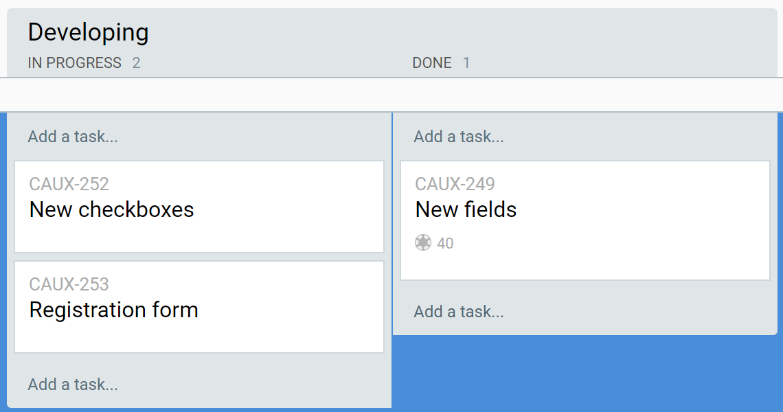Click the In Progress task count 2
Viewport: 783px width, 412px height.
point(136,63)
